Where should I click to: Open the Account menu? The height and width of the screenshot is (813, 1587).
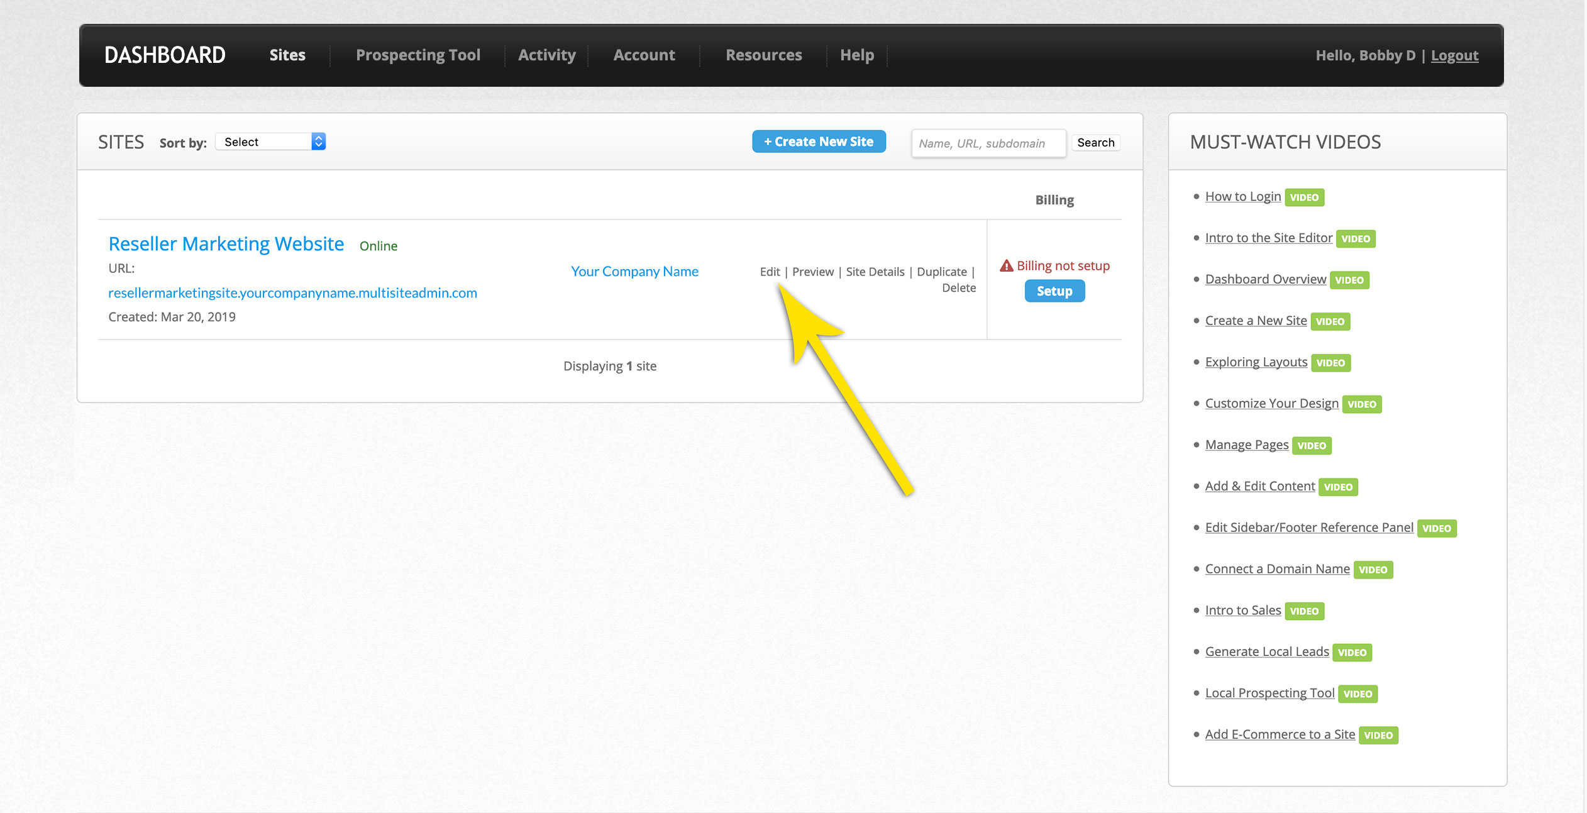[644, 55]
